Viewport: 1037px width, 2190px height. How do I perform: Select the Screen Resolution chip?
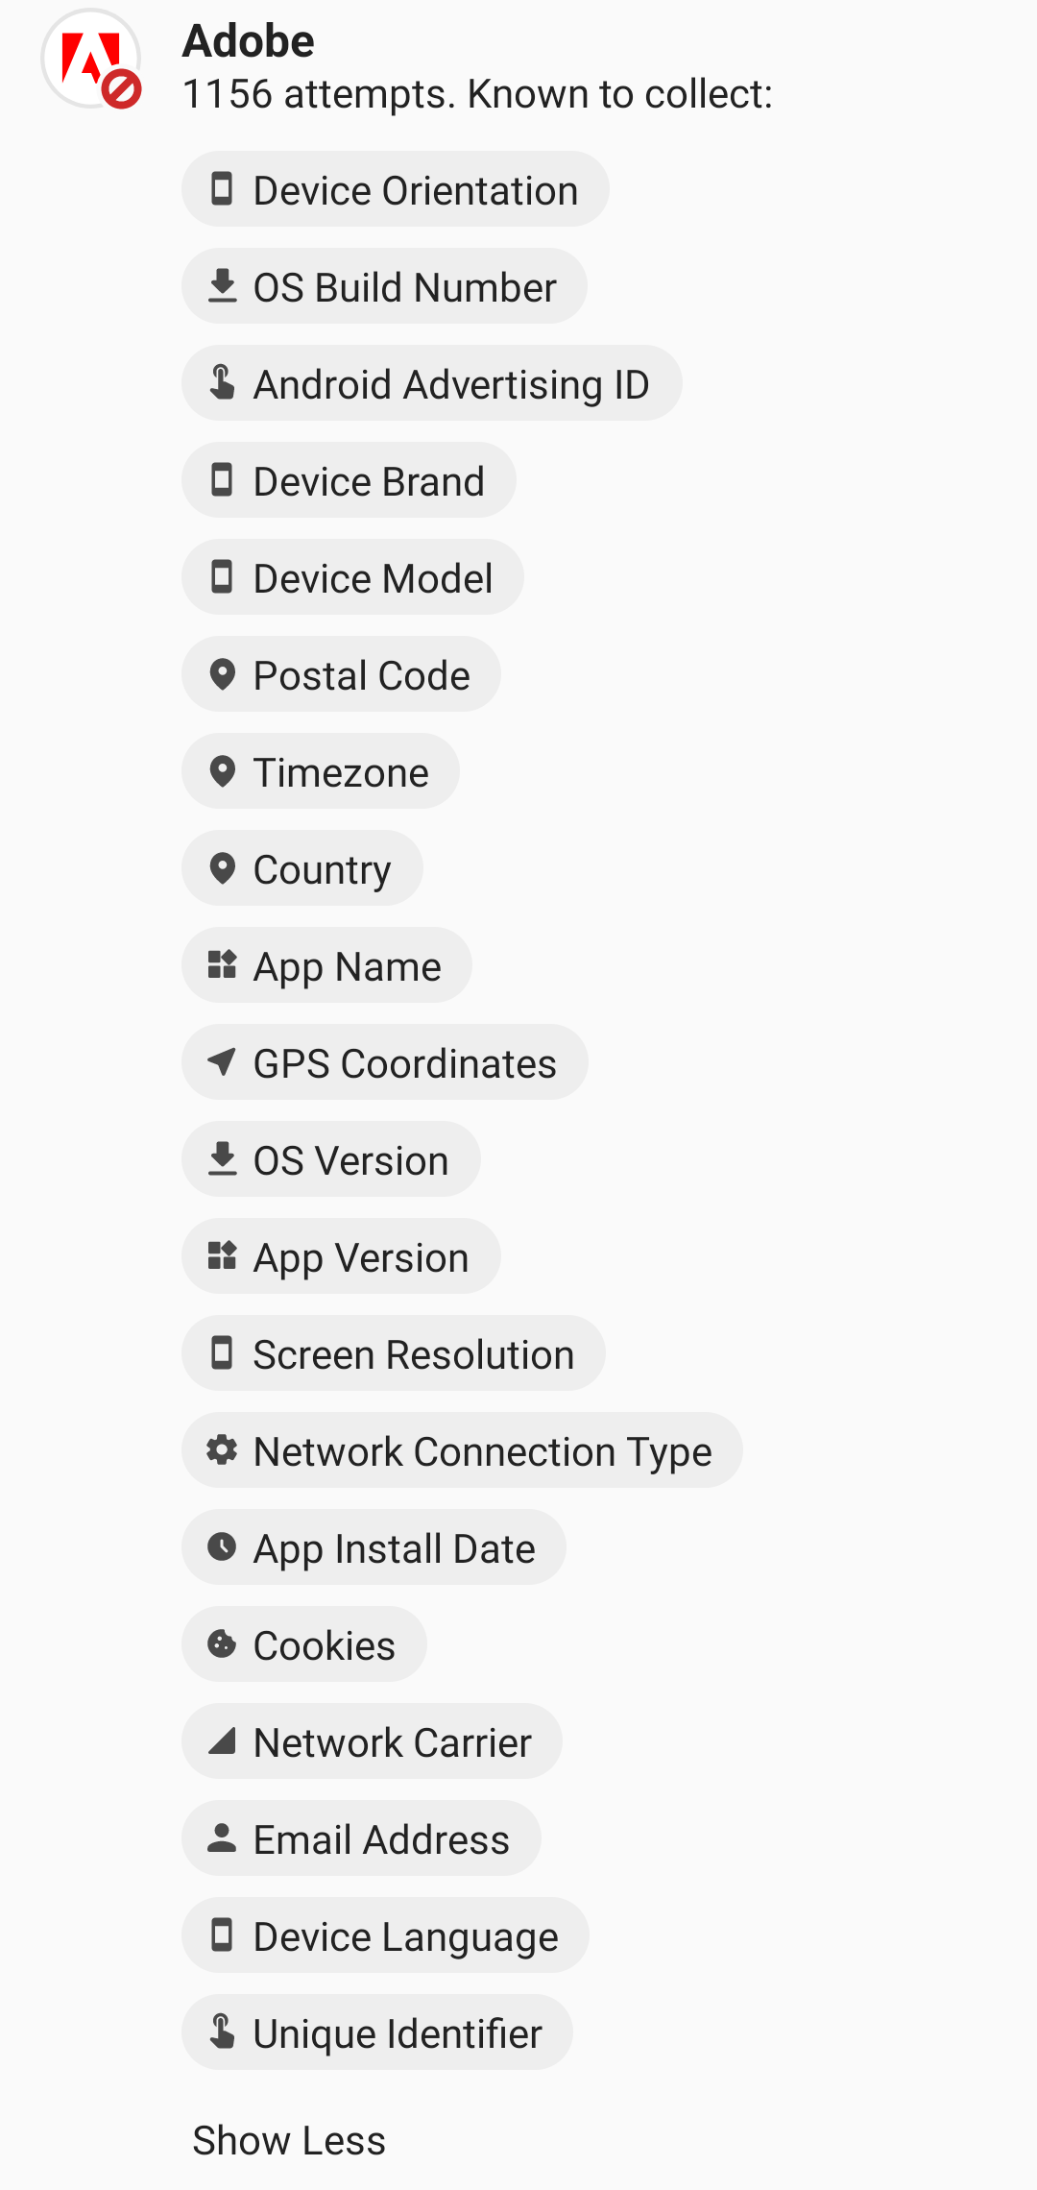[x=394, y=1353]
